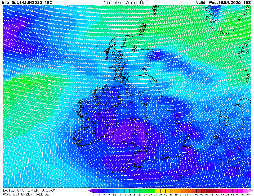Image resolution: width=254 pixels, height=196 pixels.
Task: Click the yellow 36–39 kt legend swatch
Action: coord(158,191)
